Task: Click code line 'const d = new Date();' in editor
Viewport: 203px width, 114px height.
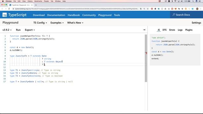Action: pos(22,47)
